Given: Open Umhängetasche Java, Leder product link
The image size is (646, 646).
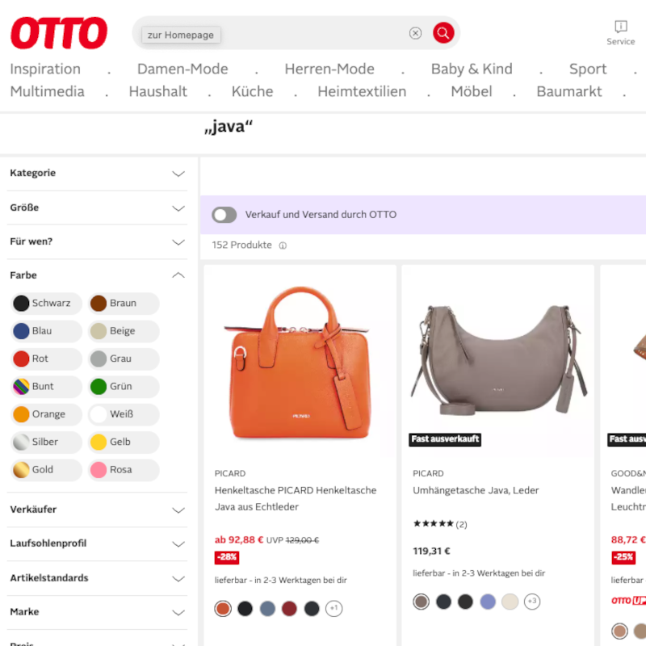Looking at the screenshot, I should 476,491.
